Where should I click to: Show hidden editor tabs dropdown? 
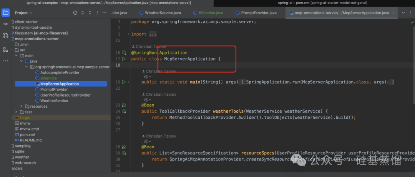coord(403,13)
